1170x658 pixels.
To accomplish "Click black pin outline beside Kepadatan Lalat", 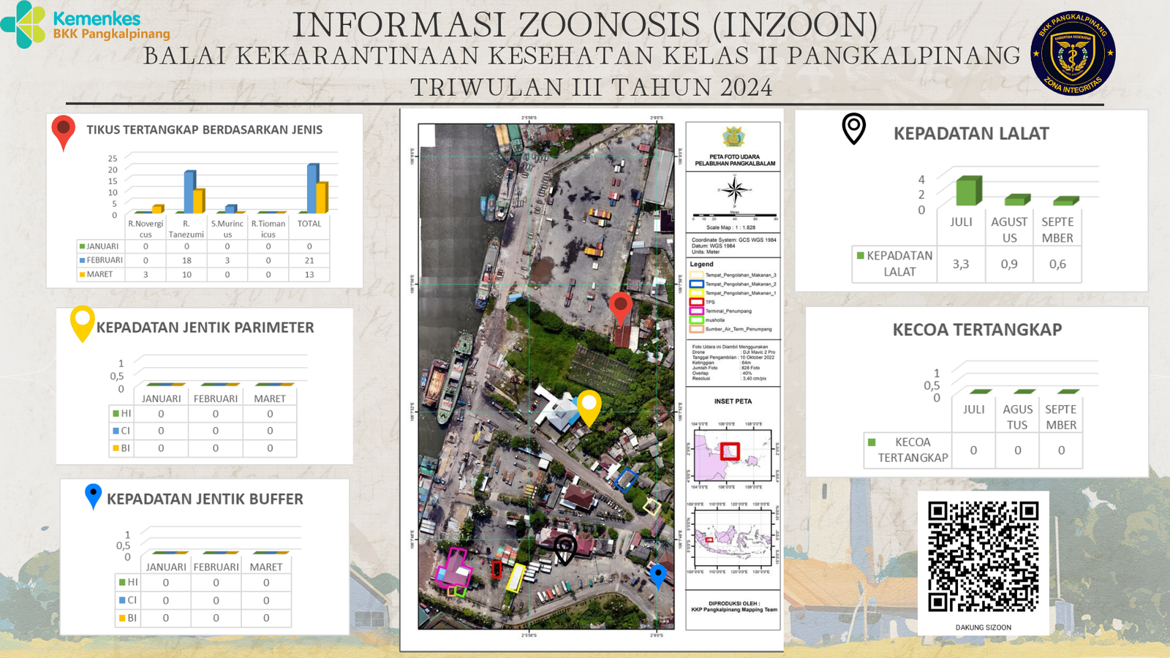I will 853,128.
